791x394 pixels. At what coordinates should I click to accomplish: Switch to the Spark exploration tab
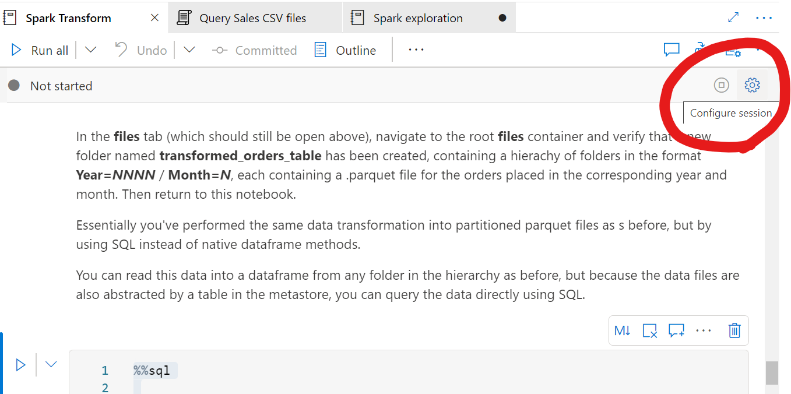417,17
